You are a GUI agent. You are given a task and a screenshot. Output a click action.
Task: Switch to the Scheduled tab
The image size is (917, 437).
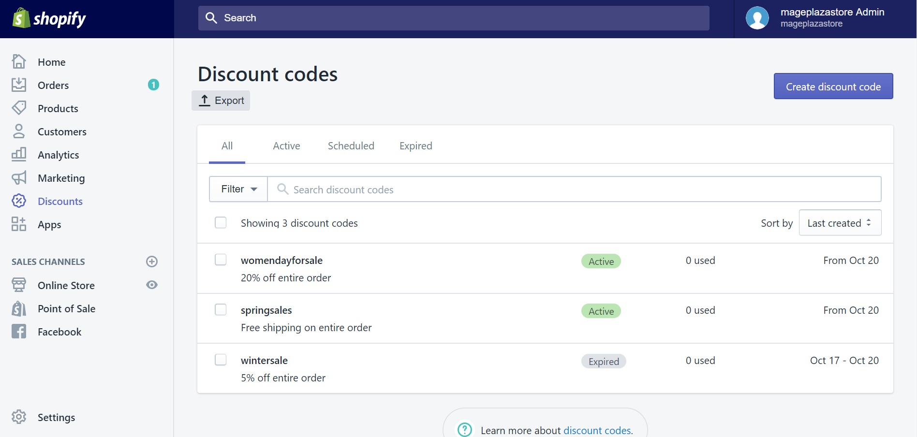click(351, 146)
